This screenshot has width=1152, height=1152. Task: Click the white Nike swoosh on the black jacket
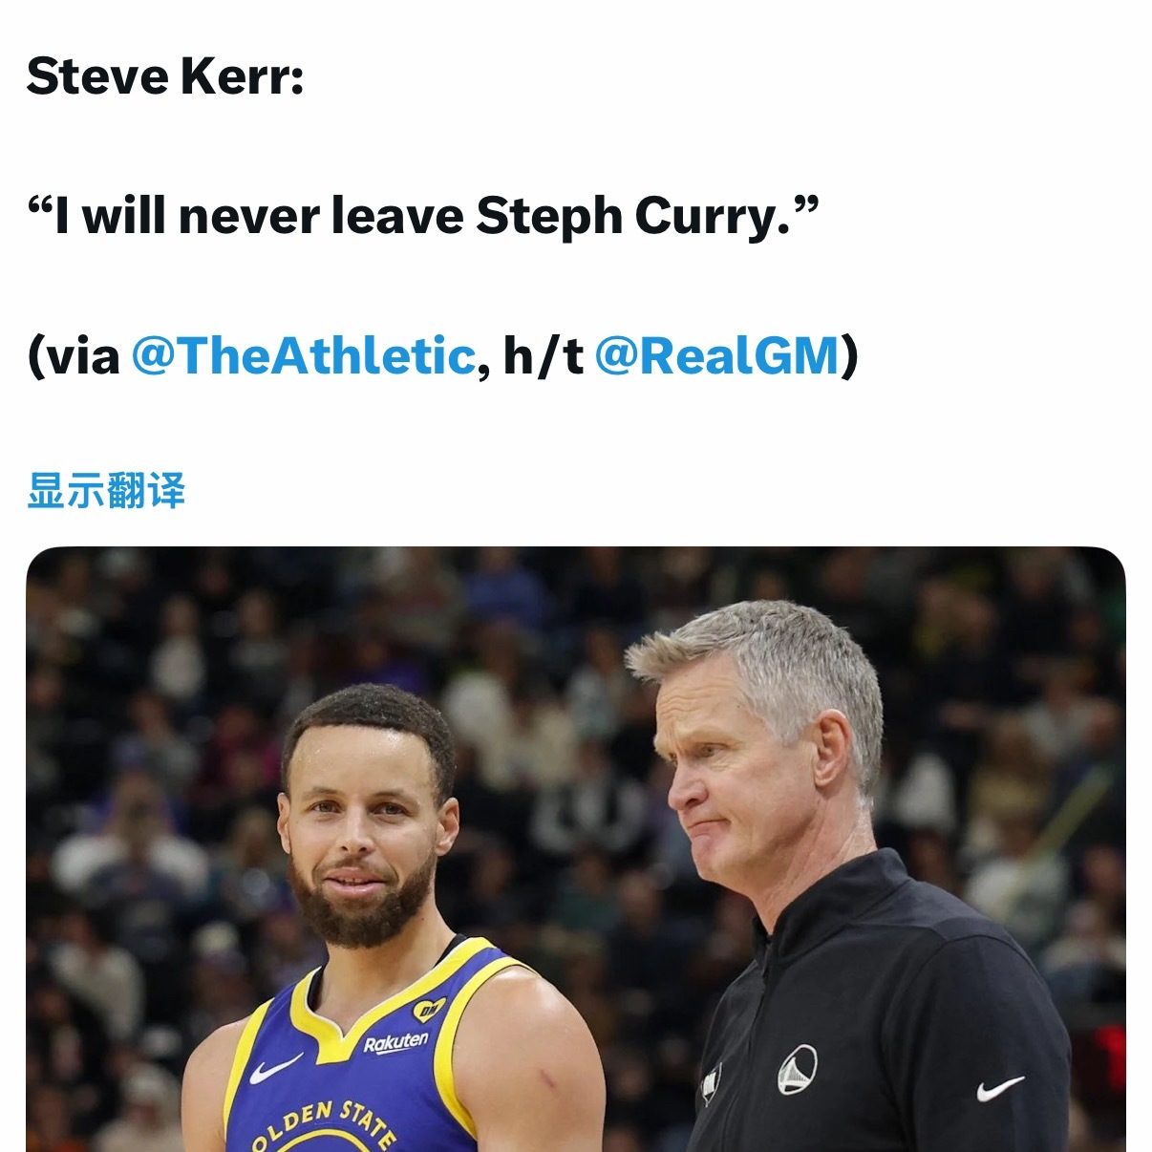(1000, 1088)
